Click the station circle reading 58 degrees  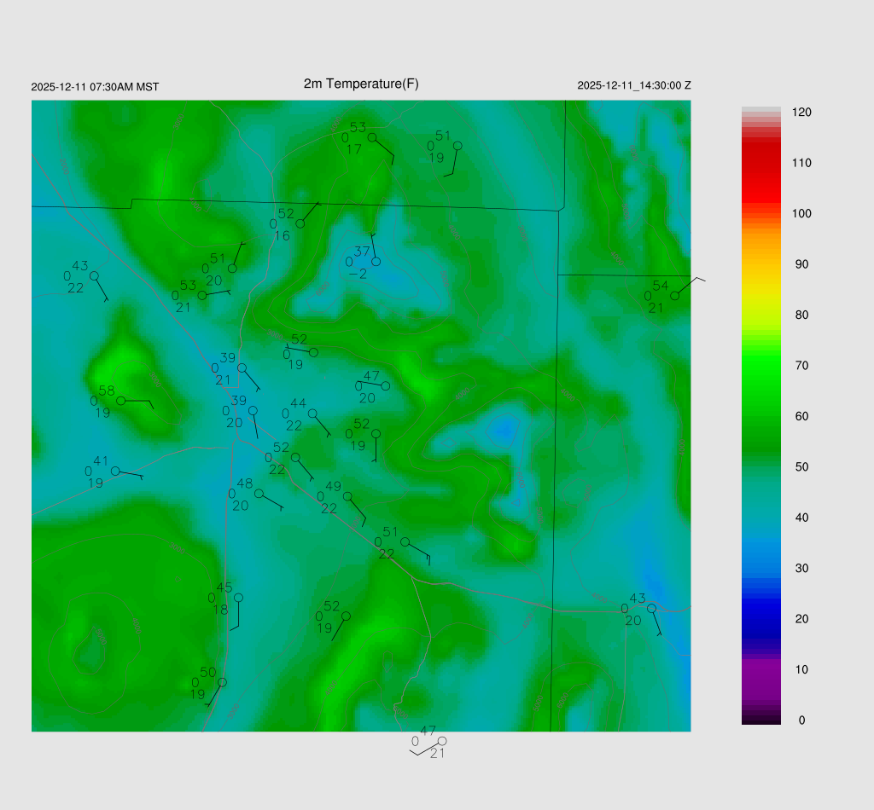[121, 400]
